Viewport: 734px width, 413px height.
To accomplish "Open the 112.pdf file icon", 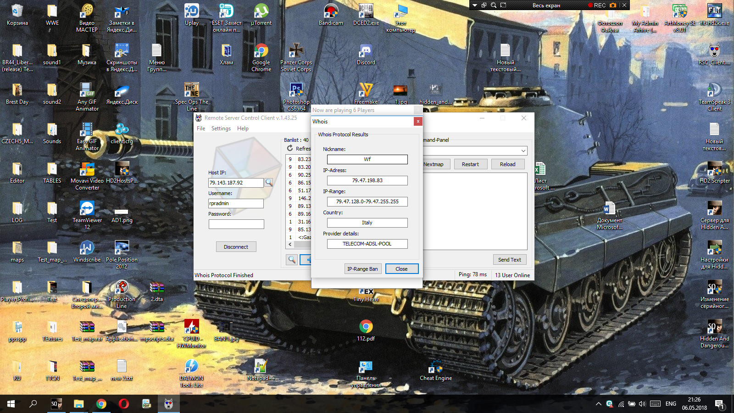I will point(366,331).
